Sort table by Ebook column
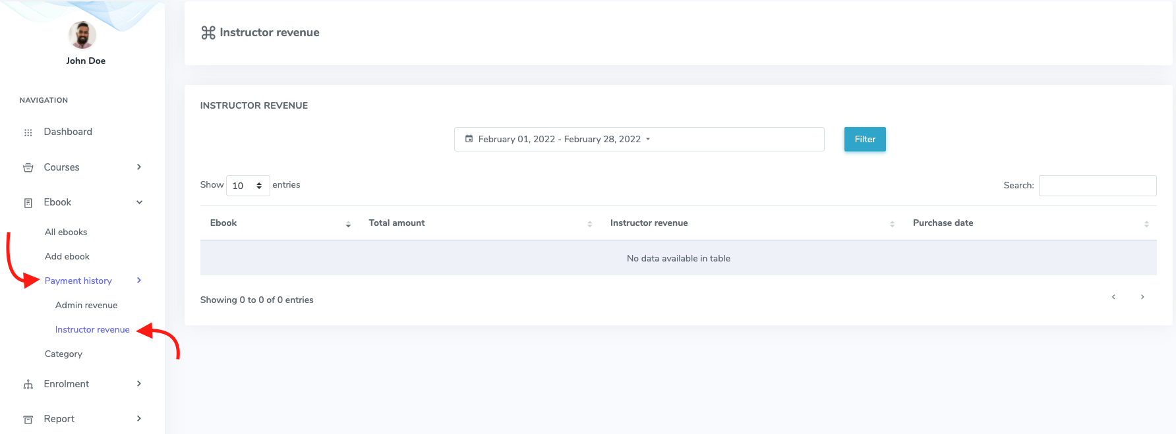This screenshot has width=1176, height=434. pyautogui.click(x=223, y=223)
